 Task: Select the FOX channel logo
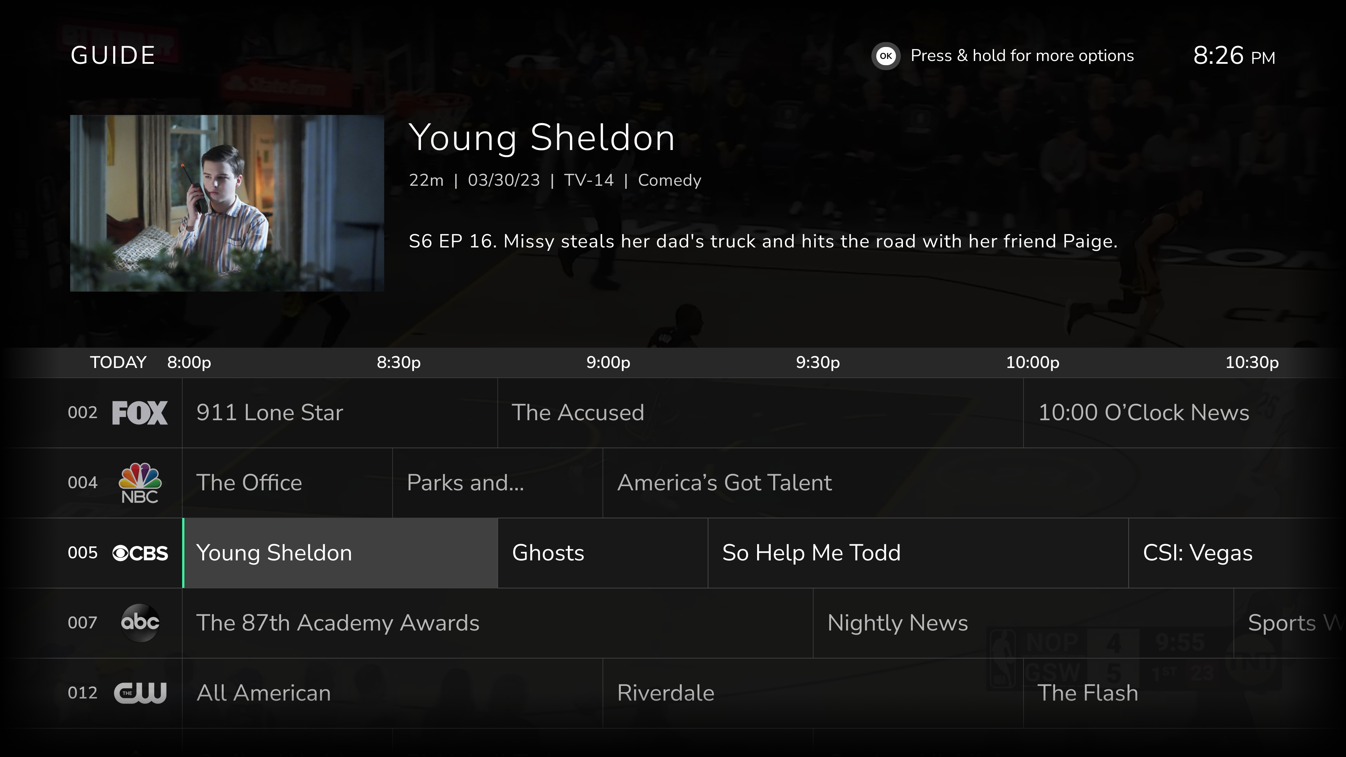coord(140,413)
